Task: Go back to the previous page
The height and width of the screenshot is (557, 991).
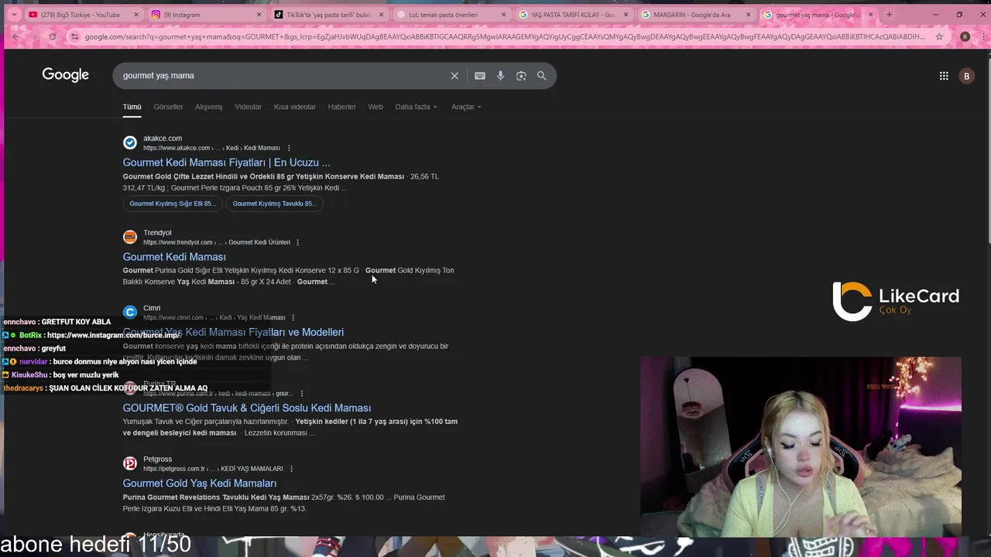Action: coord(15,36)
